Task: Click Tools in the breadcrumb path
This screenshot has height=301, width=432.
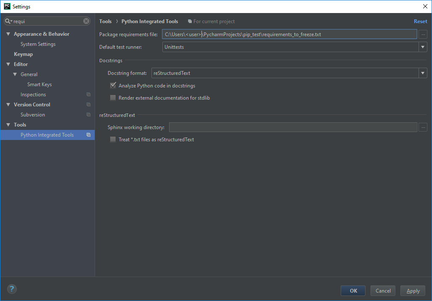Action: pos(105,21)
